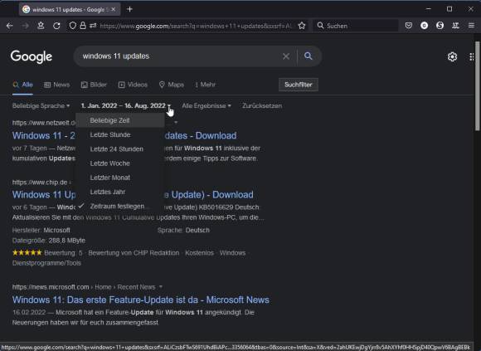Reload the page with refresh icon
The image size is (481, 351).
56,26
